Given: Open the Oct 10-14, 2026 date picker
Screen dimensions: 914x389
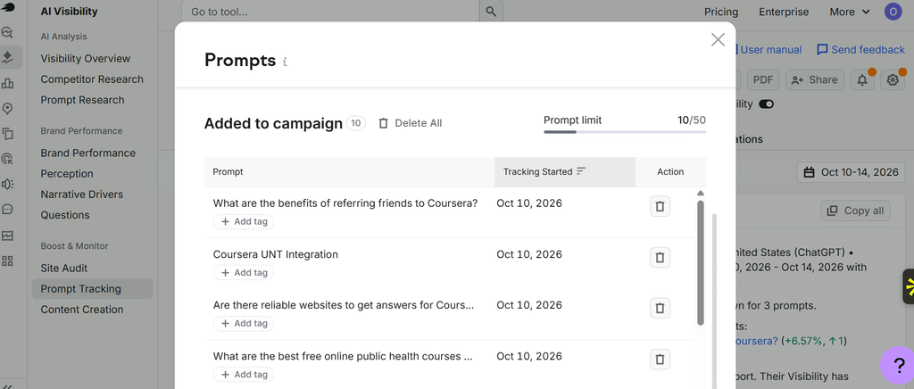Looking at the screenshot, I should coord(851,172).
